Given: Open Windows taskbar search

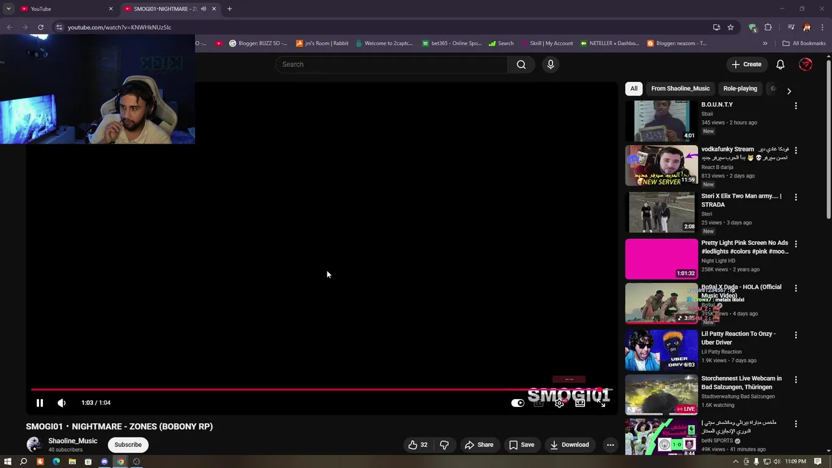Looking at the screenshot, I should coord(23,461).
